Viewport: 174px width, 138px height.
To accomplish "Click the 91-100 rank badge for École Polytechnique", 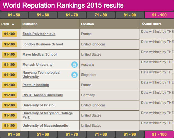I will pos(10,34).
